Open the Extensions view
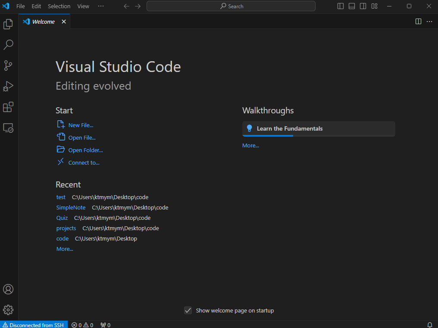 click(x=8, y=107)
